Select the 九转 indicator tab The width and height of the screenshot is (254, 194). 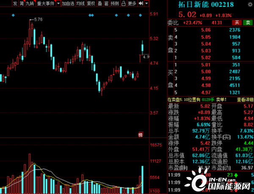[x=30, y=3]
